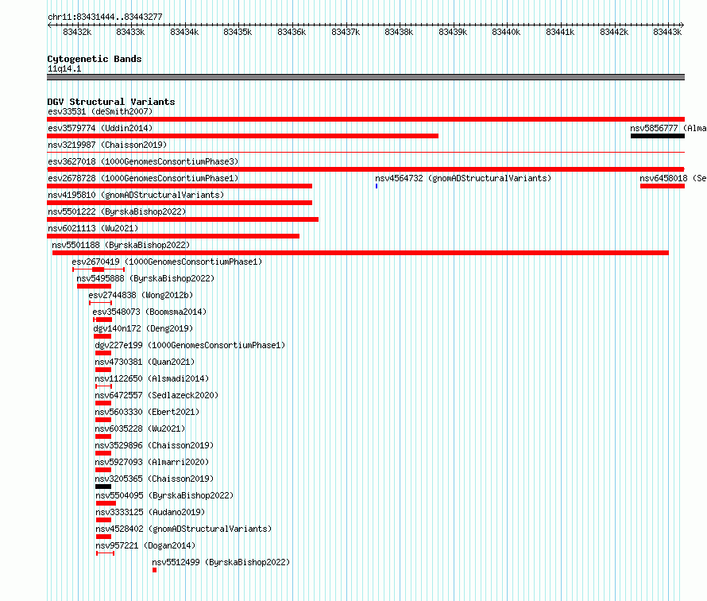Select the red nsv6458018 variant bar

tap(663, 186)
